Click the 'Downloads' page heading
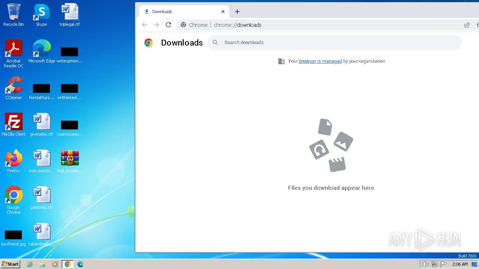Image resolution: width=479 pixels, height=269 pixels. click(182, 43)
